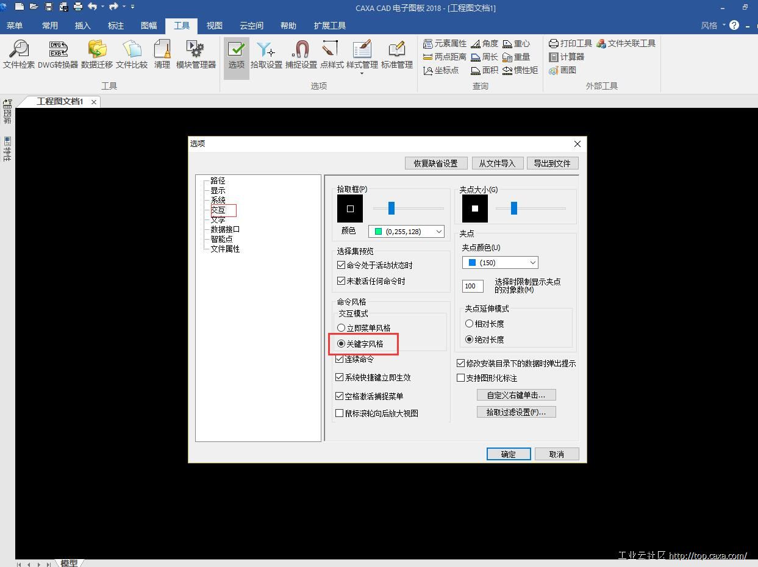Switch to the 视图 ribbon tab
758x567 pixels.
pos(215,26)
